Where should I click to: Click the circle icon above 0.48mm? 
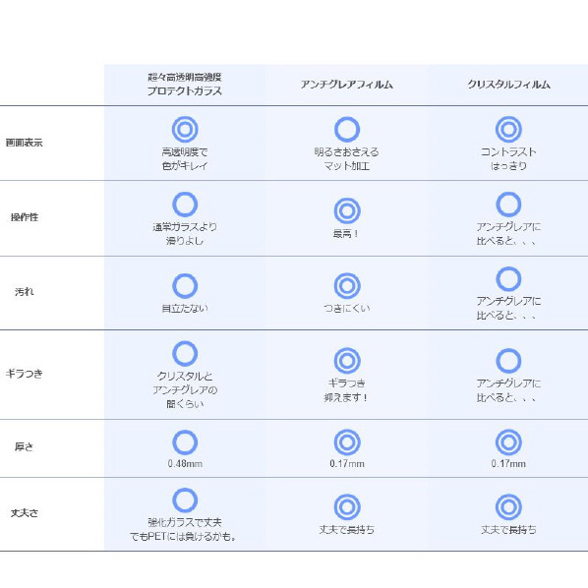185,442
